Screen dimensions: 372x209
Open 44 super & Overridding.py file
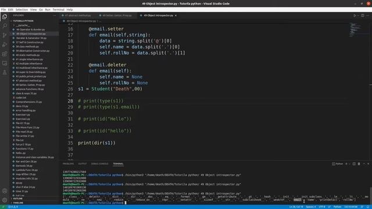(31, 72)
